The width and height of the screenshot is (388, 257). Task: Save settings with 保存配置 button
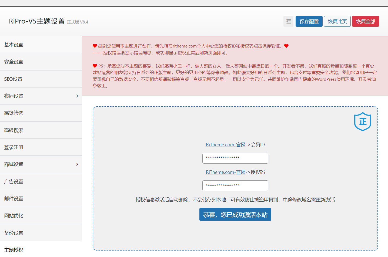point(309,21)
